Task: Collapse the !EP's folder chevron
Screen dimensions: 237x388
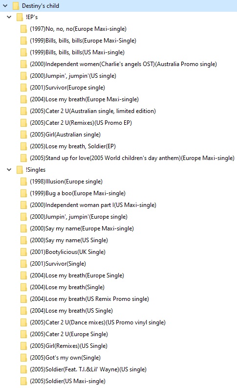Action: pos(9,17)
